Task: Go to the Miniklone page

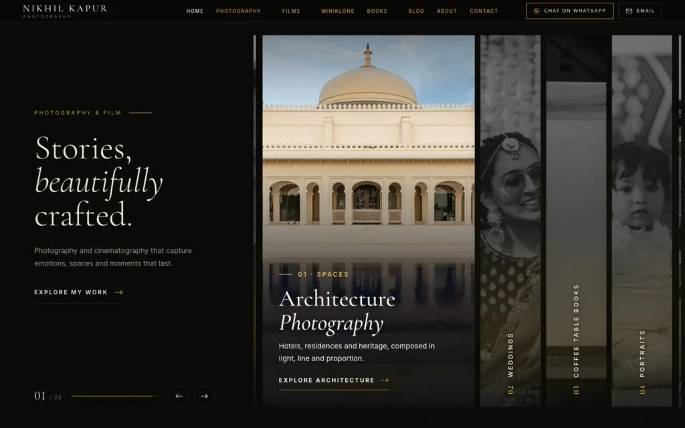Action: click(x=338, y=11)
